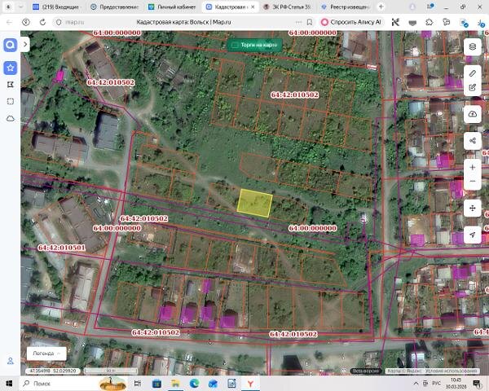Image resolution: width=489 pixels, height=391 pixels.
Task: Switch to the '(219) Входящие' tab
Action: tap(57, 7)
